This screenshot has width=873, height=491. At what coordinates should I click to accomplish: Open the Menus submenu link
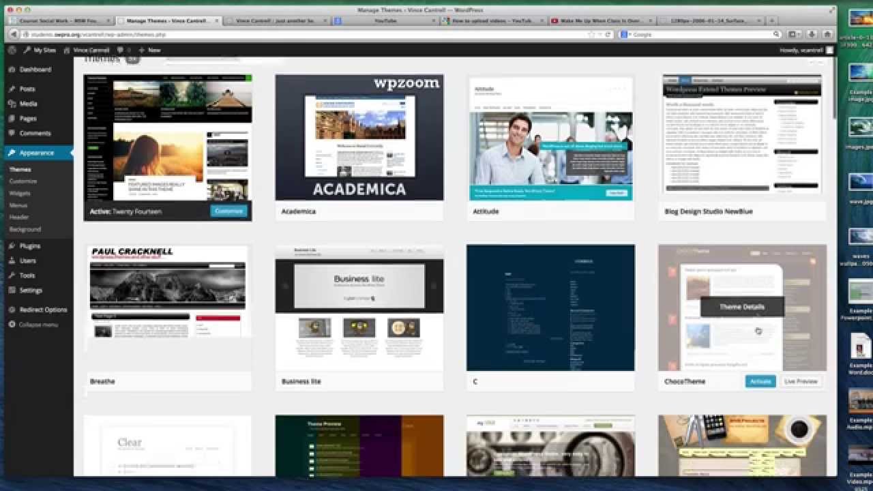tap(18, 205)
